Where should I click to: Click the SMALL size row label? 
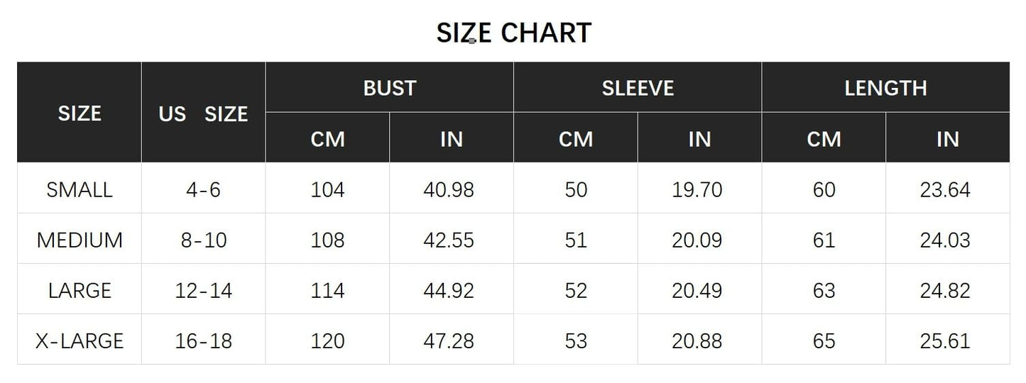click(x=80, y=189)
